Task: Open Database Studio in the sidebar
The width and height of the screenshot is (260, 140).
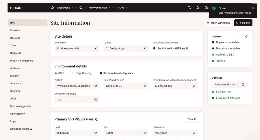Action: (21, 129)
